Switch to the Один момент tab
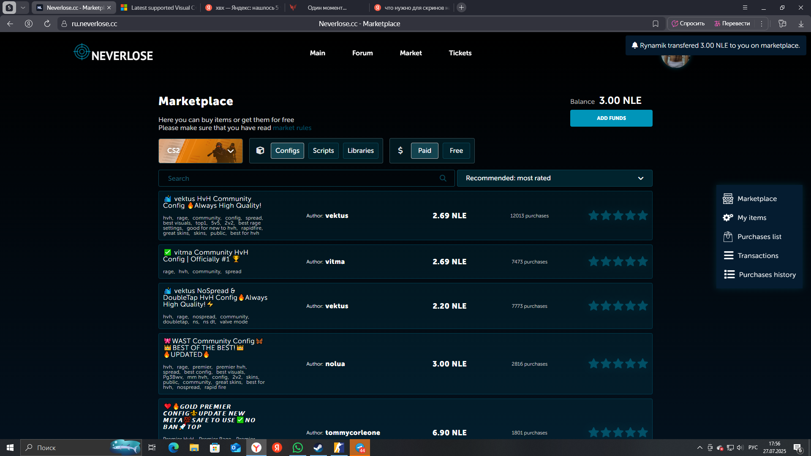 tap(327, 8)
